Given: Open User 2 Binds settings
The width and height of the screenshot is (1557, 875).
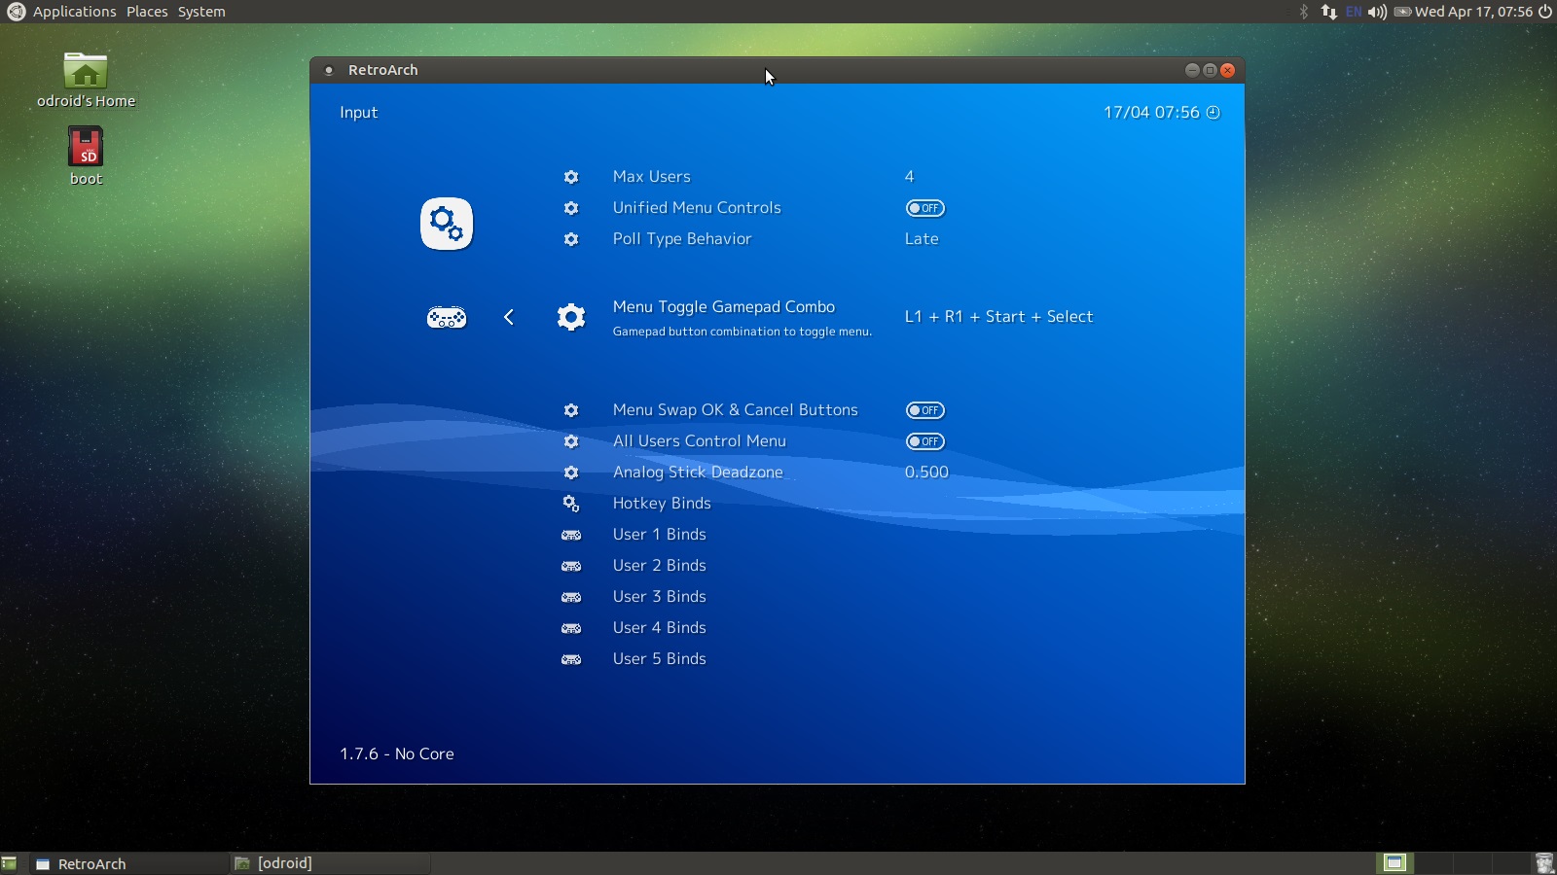Looking at the screenshot, I should point(659,566).
